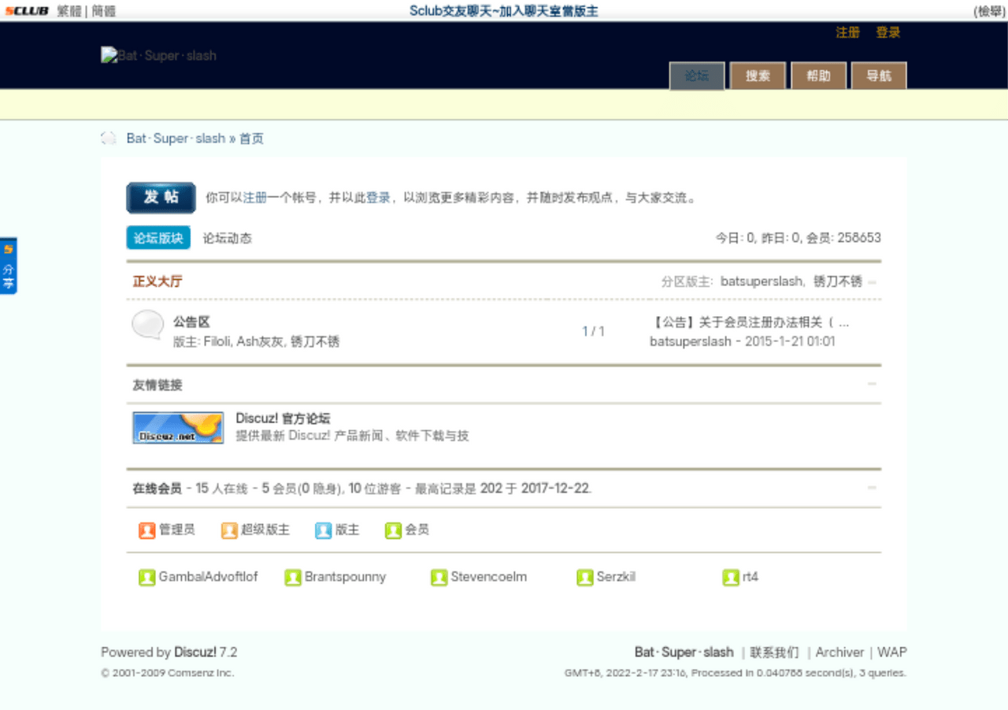This screenshot has width=1008, height=710.
Task: Switch to 繁體 traditional Chinese
Action: (69, 11)
